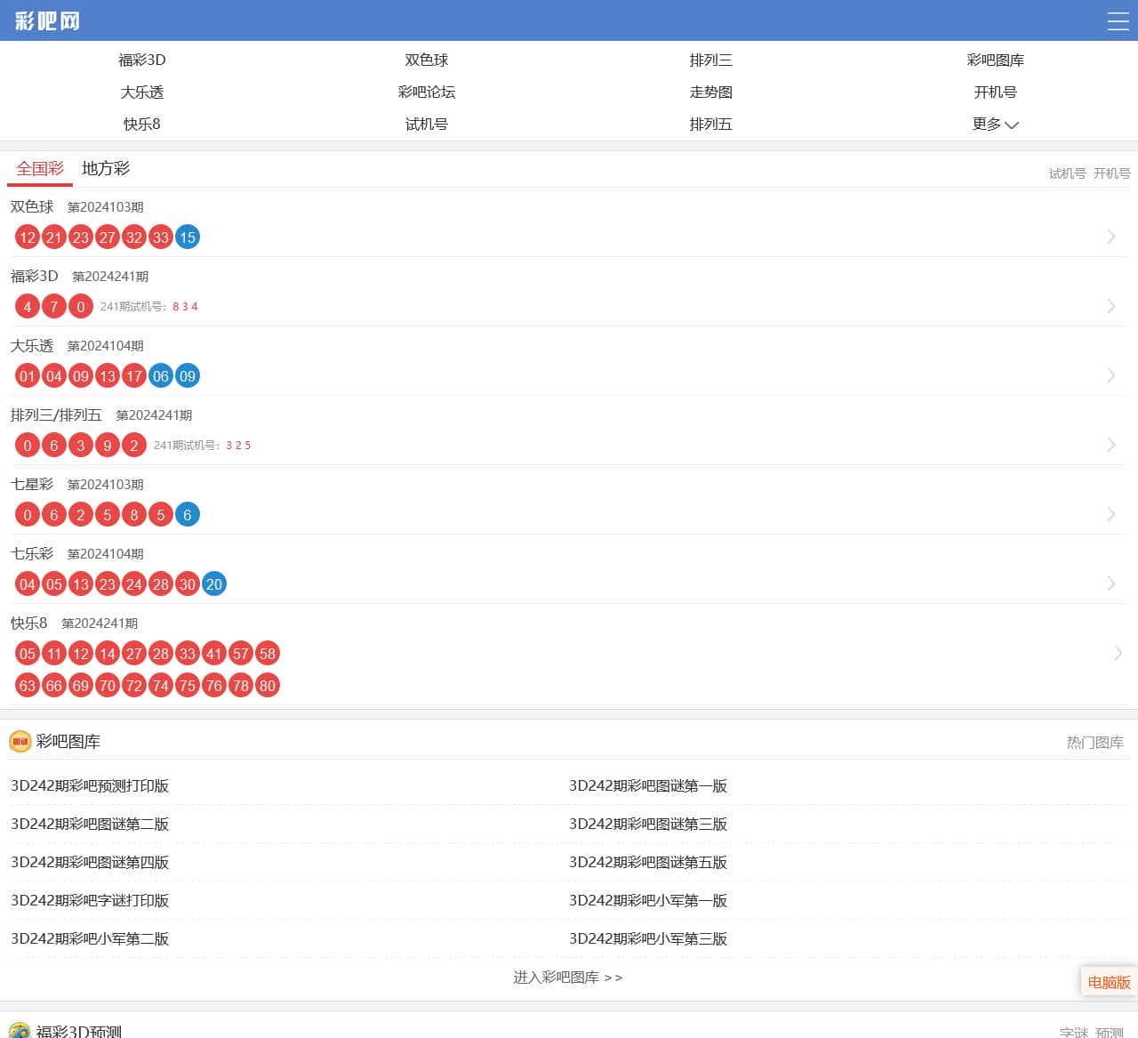Open 3D242期彩吧图谜第二版
Screen dimensions: 1138x1038
pos(90,824)
